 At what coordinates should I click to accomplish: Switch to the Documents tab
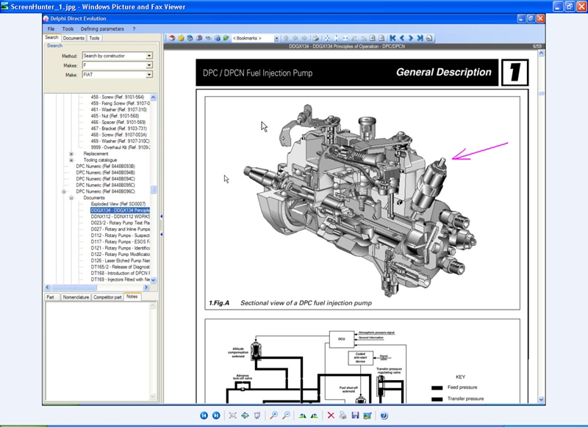(x=73, y=37)
